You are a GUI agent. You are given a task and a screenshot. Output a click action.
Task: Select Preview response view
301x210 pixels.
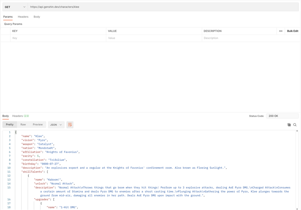pyautogui.click(x=38, y=125)
